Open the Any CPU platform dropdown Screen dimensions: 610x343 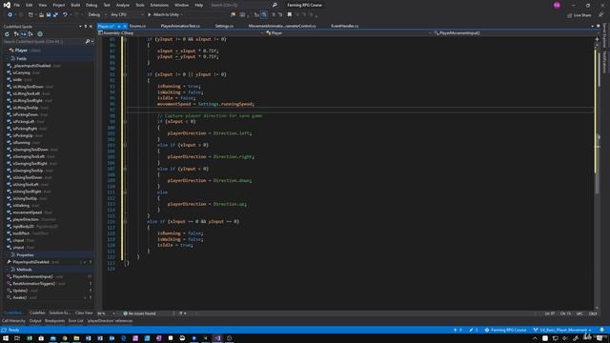pyautogui.click(x=127, y=15)
